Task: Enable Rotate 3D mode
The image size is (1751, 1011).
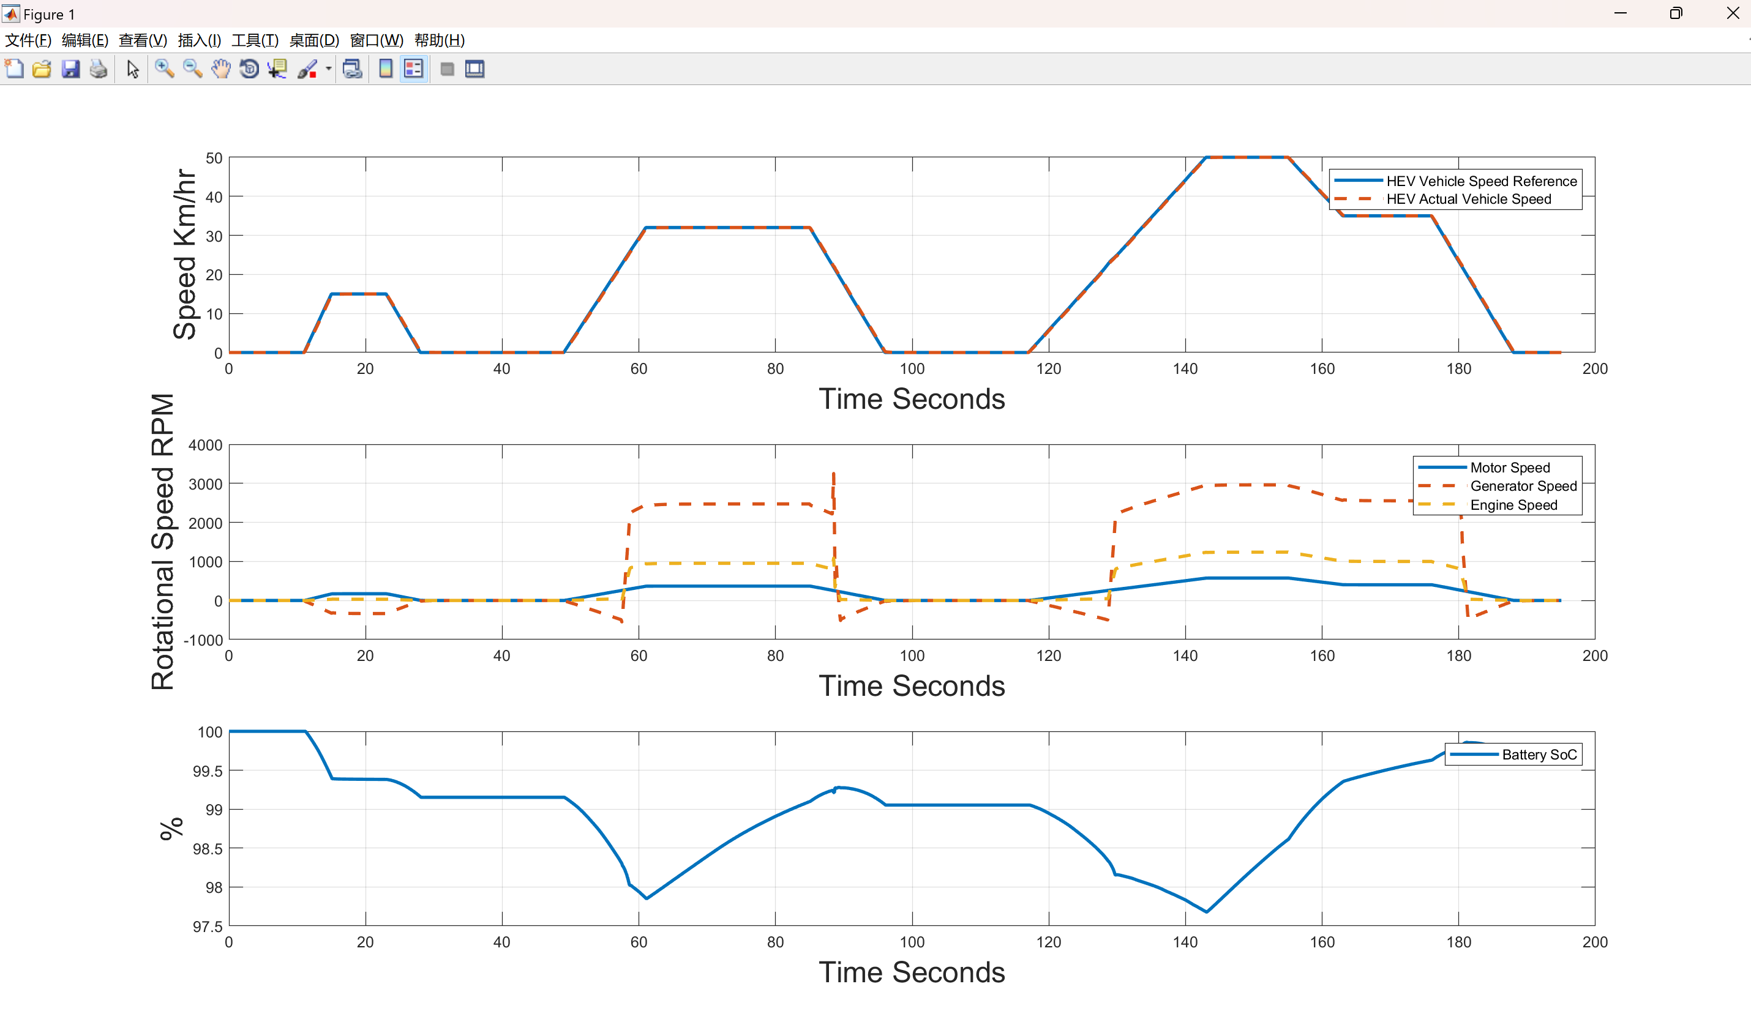Action: [x=248, y=68]
